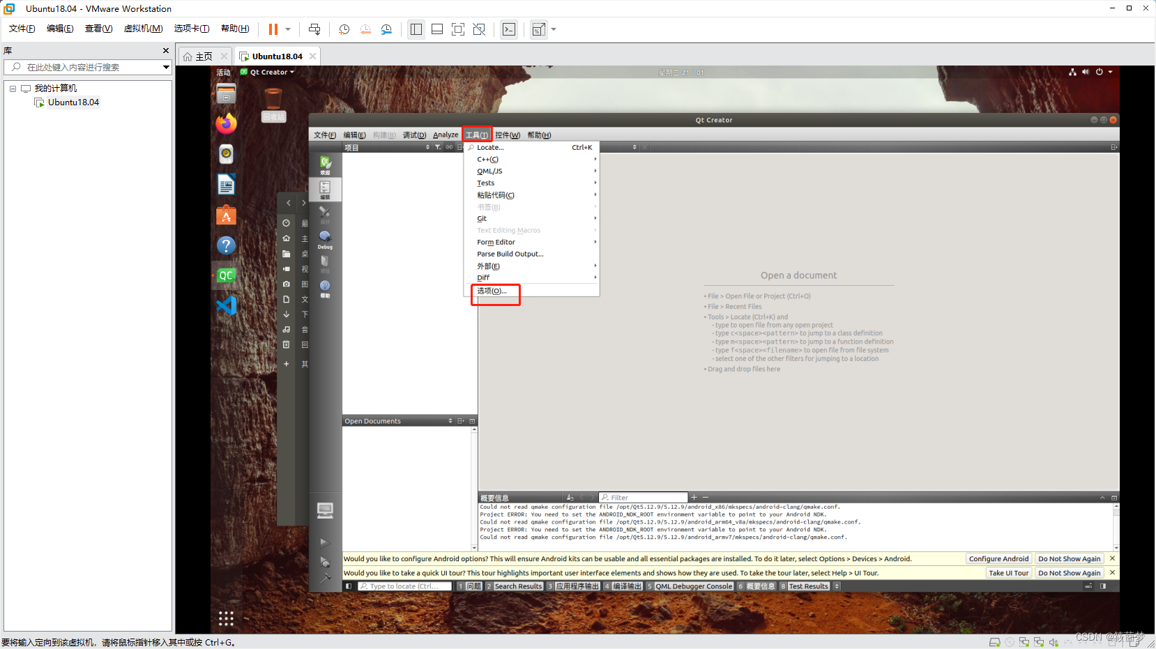Screen dimensions: 1156x649
Task: Collapse the 我的计算机 tree node
Action: coord(12,88)
